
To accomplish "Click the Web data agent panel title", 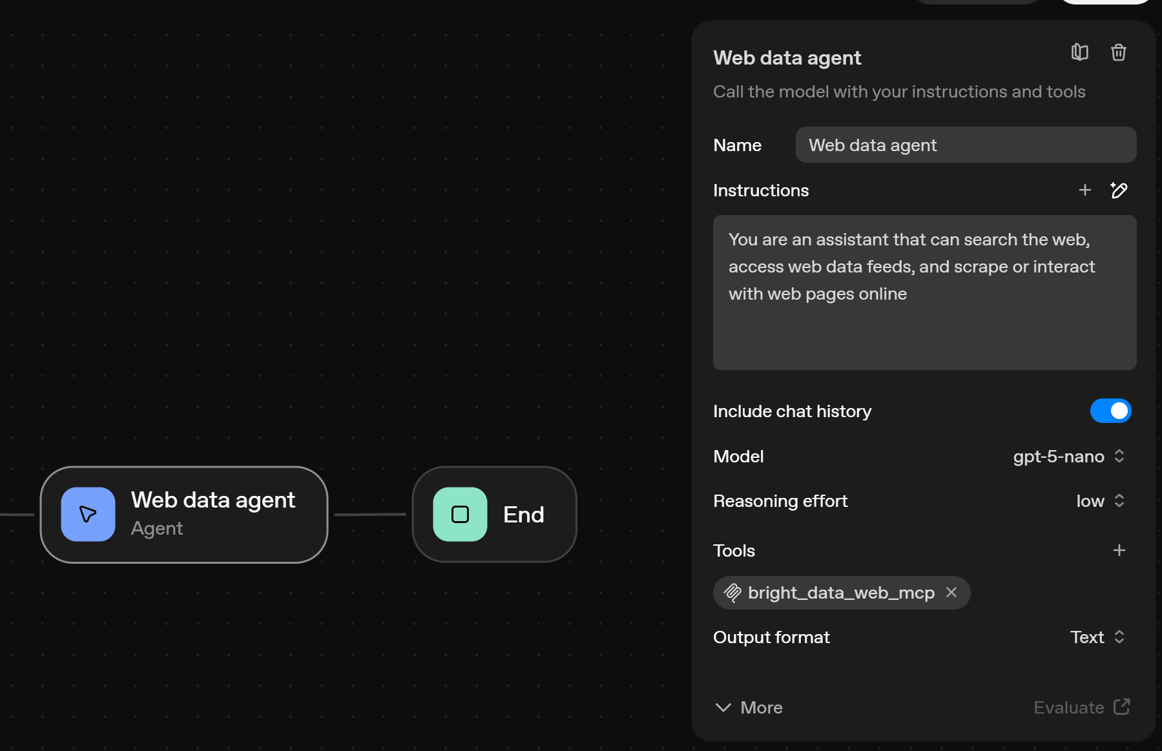I will (787, 57).
